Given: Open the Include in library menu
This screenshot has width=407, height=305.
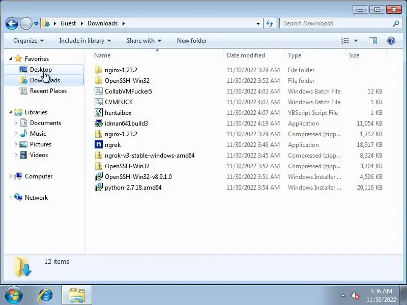Looking at the screenshot, I should click(x=85, y=41).
